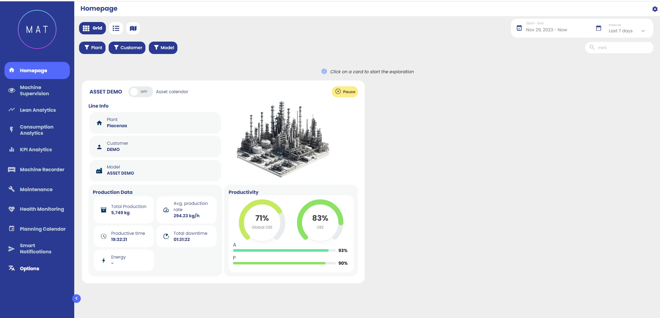Pause the ASSET DEMO card
Image resolution: width=660 pixels, height=318 pixels.
(x=345, y=92)
